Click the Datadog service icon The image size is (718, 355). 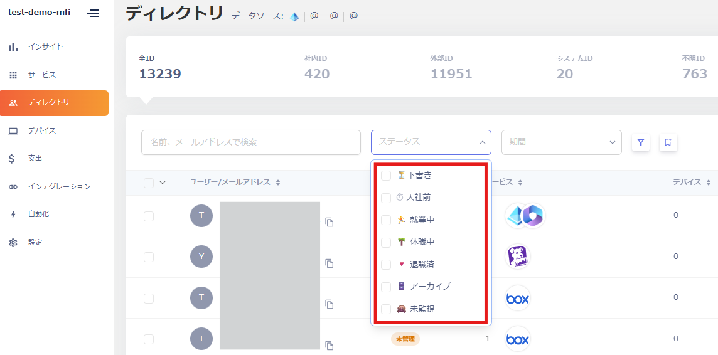pyautogui.click(x=518, y=257)
